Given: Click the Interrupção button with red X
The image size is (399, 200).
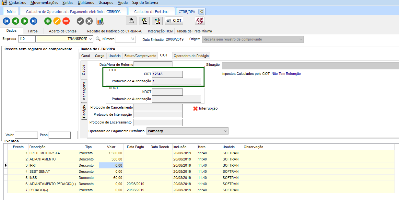Looking at the screenshot, I should coord(205,108).
